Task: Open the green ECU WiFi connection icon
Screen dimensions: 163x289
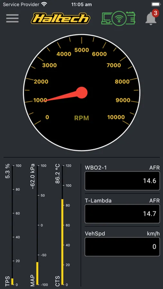Action: (x=118, y=18)
